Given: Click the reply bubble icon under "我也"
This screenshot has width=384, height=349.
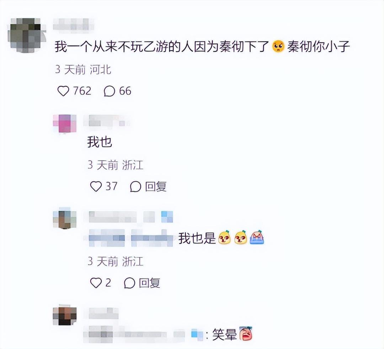Looking at the screenshot, I should [135, 187].
